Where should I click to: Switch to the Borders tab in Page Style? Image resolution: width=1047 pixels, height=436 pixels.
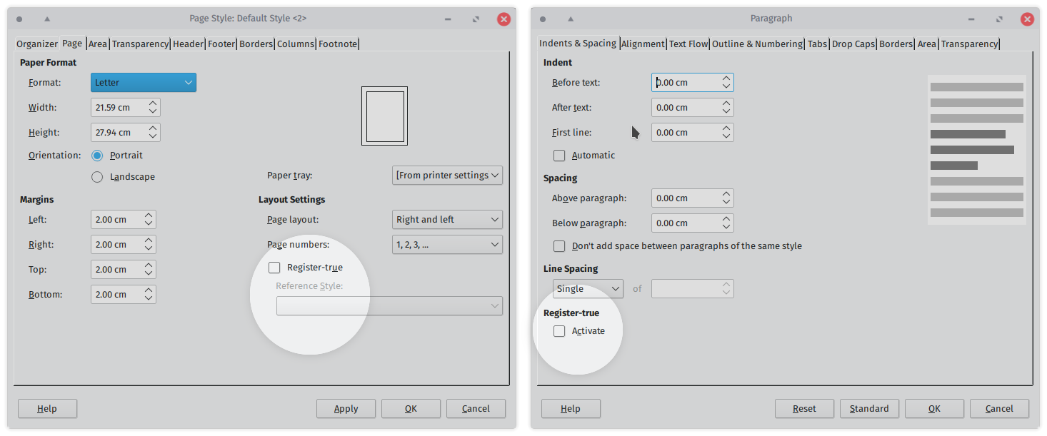point(256,44)
